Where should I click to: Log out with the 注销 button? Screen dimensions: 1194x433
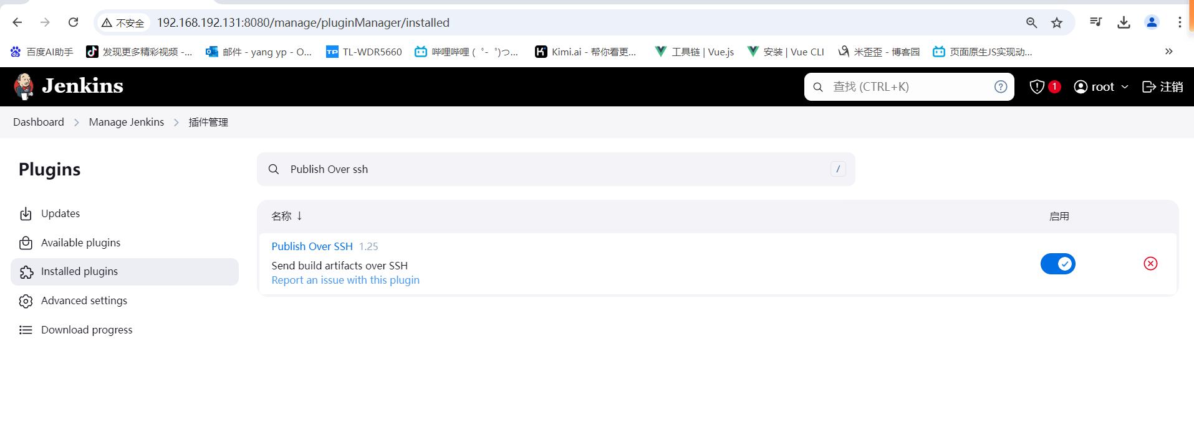pyautogui.click(x=1162, y=86)
